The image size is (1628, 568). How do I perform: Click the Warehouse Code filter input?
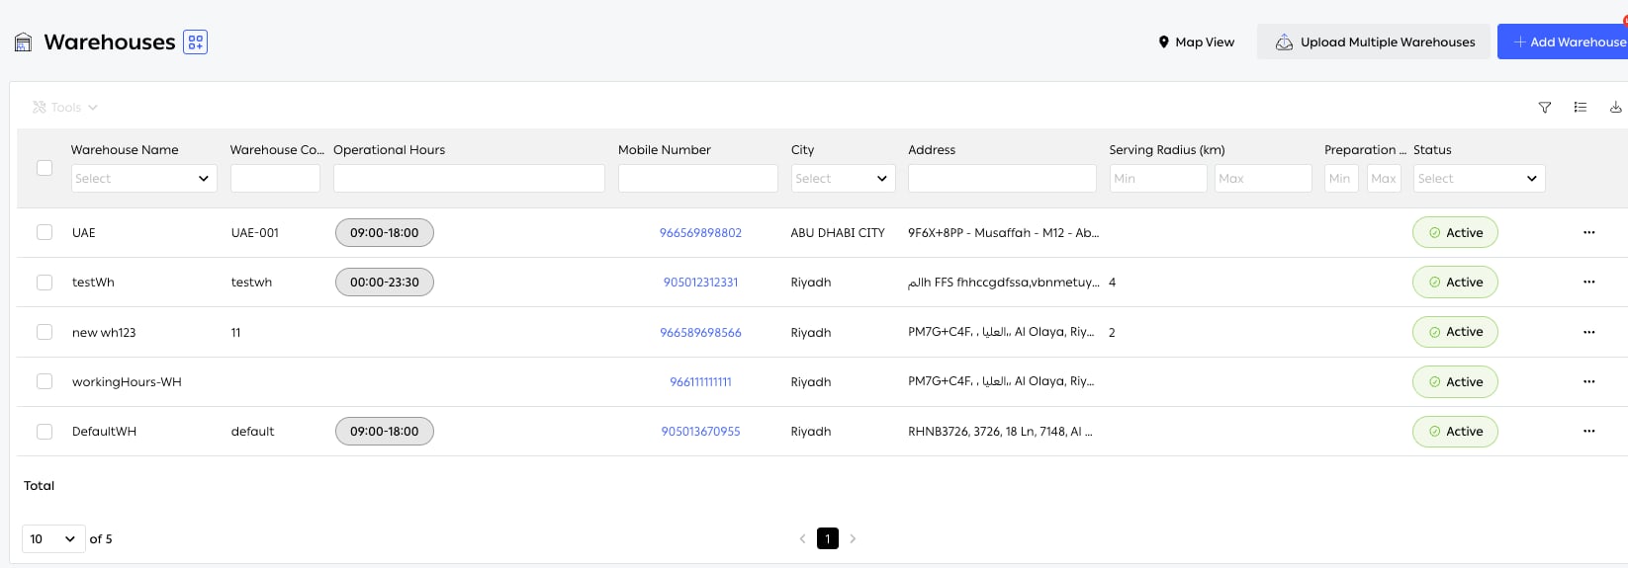point(275,178)
